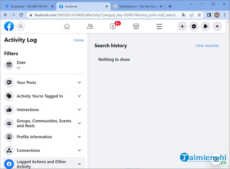230x169 pixels.
Task: Open the Date filter labeled All
Action: 44,65
